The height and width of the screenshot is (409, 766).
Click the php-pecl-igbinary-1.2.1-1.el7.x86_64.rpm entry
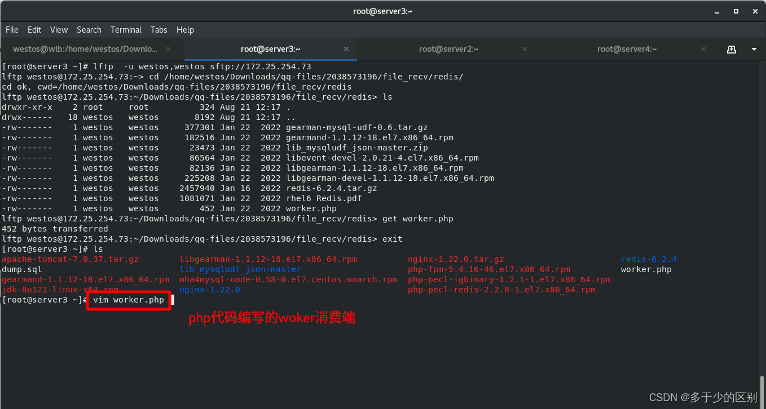pyautogui.click(x=509, y=279)
